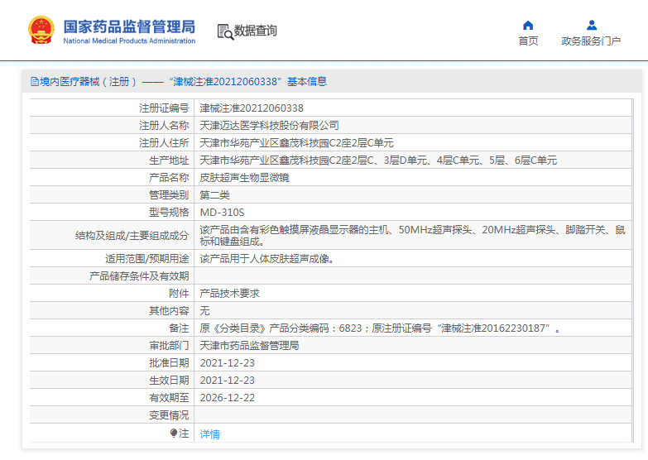Screen dimensions: 648x460
Task: Click the 产品储存条件及有效期 label
Action: pos(139,276)
